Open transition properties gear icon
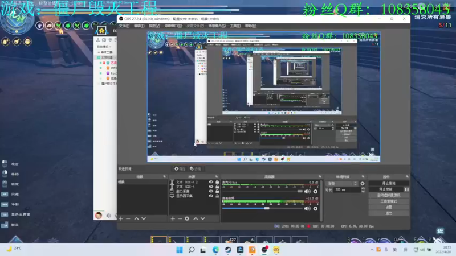456x256 pixels. coord(363,183)
